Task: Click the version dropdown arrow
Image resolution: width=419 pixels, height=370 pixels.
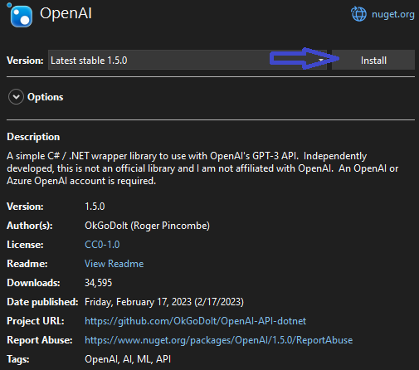Action: click(x=321, y=60)
